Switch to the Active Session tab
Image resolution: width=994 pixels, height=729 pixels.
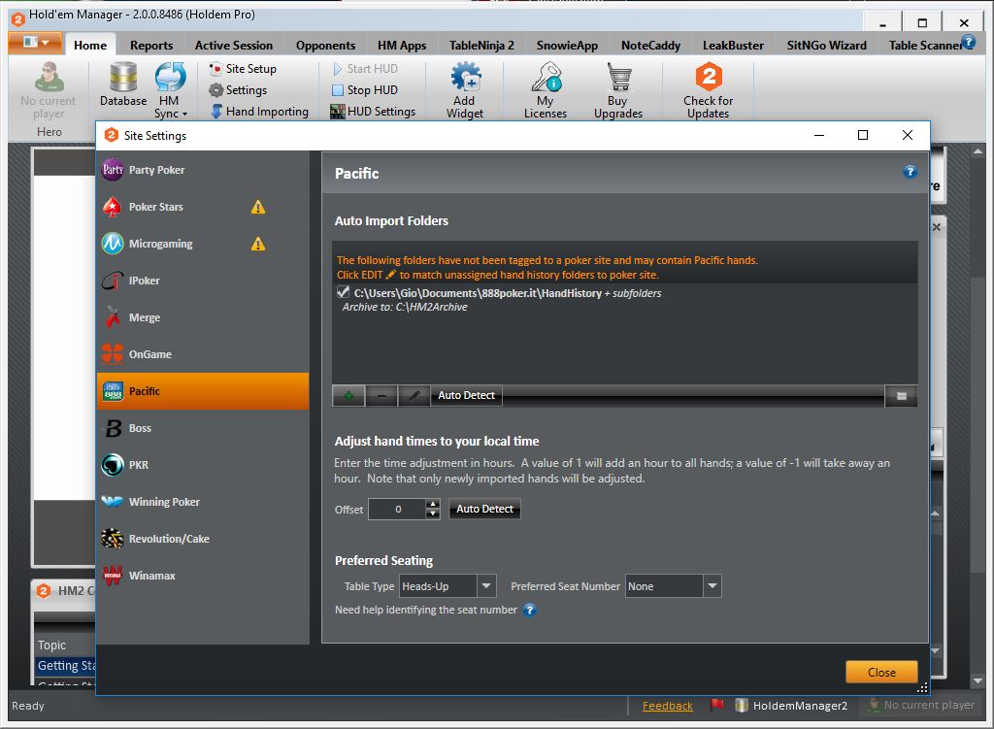pos(234,45)
